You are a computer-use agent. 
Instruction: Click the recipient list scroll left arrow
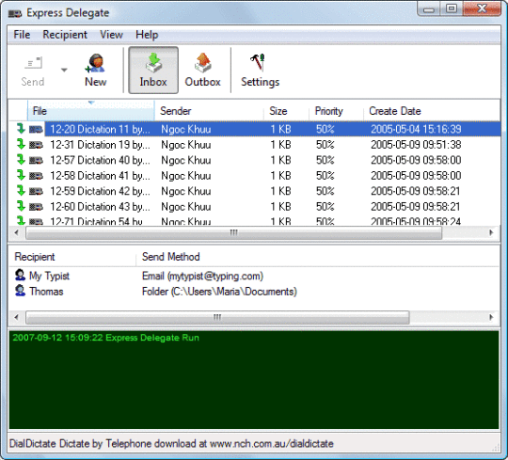[17, 317]
